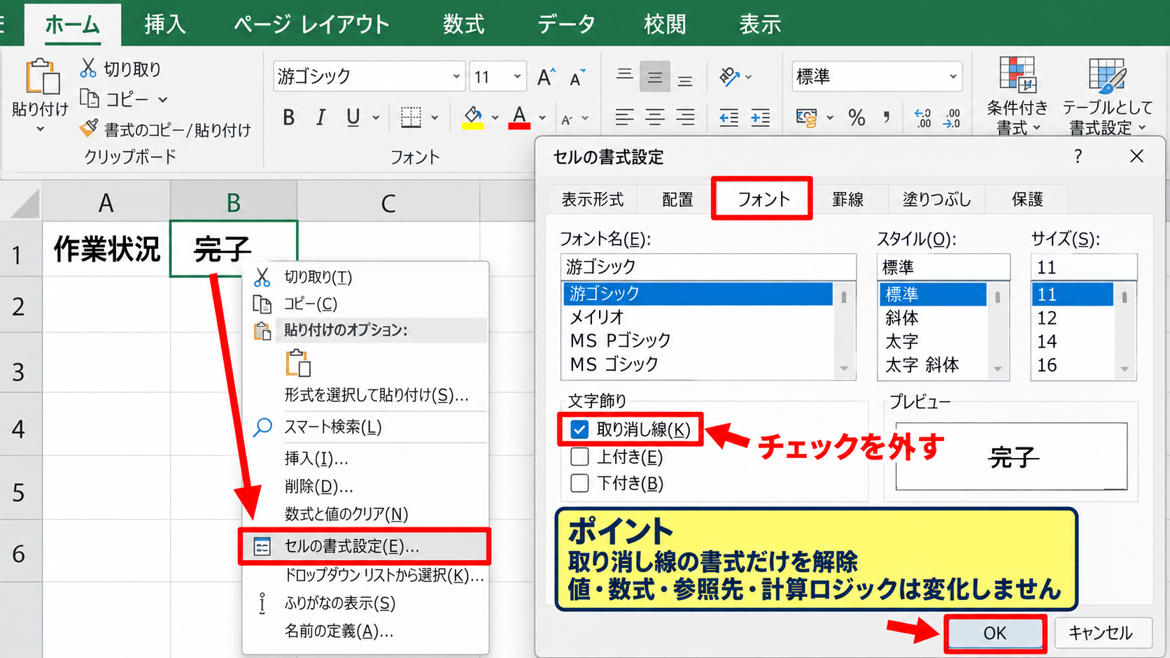Select 太字 in the style list
Viewport: 1170px width, 658px height.
[932, 341]
